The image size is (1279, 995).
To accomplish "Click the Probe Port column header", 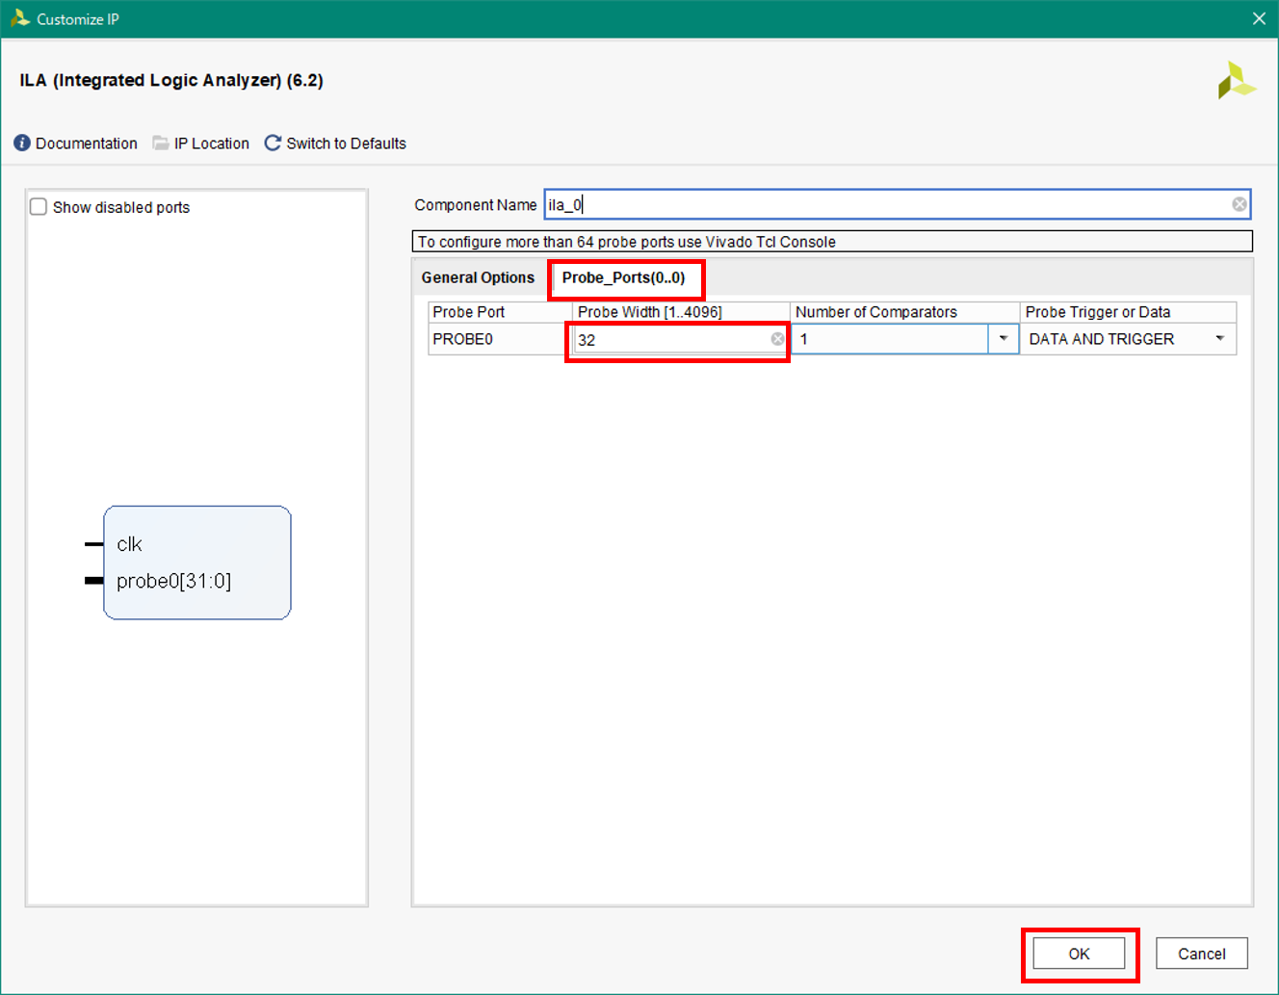I will click(x=500, y=312).
